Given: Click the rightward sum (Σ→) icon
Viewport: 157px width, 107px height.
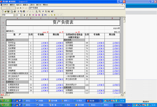Looking at the screenshot, I should 37,12.
